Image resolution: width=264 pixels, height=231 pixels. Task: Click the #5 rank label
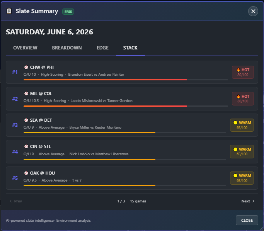pos(15,178)
